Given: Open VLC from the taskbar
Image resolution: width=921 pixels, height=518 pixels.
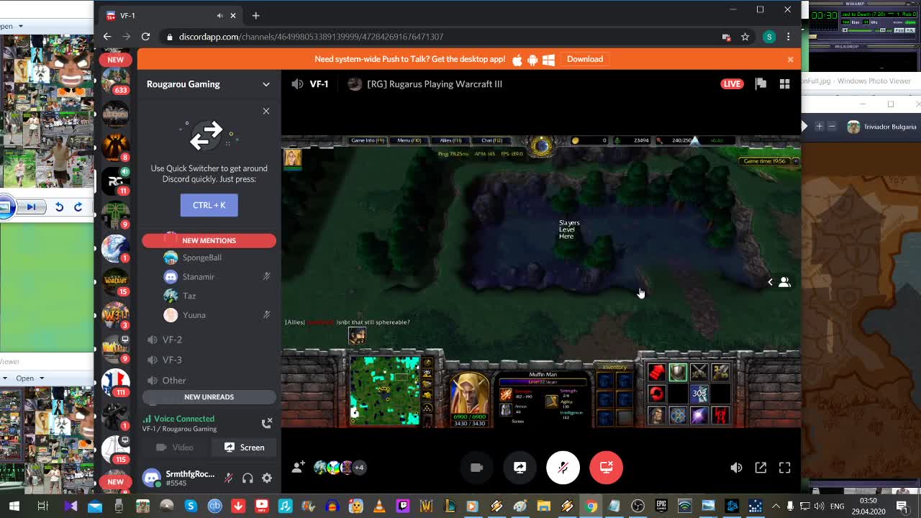Looking at the screenshot, I should coord(378,506).
